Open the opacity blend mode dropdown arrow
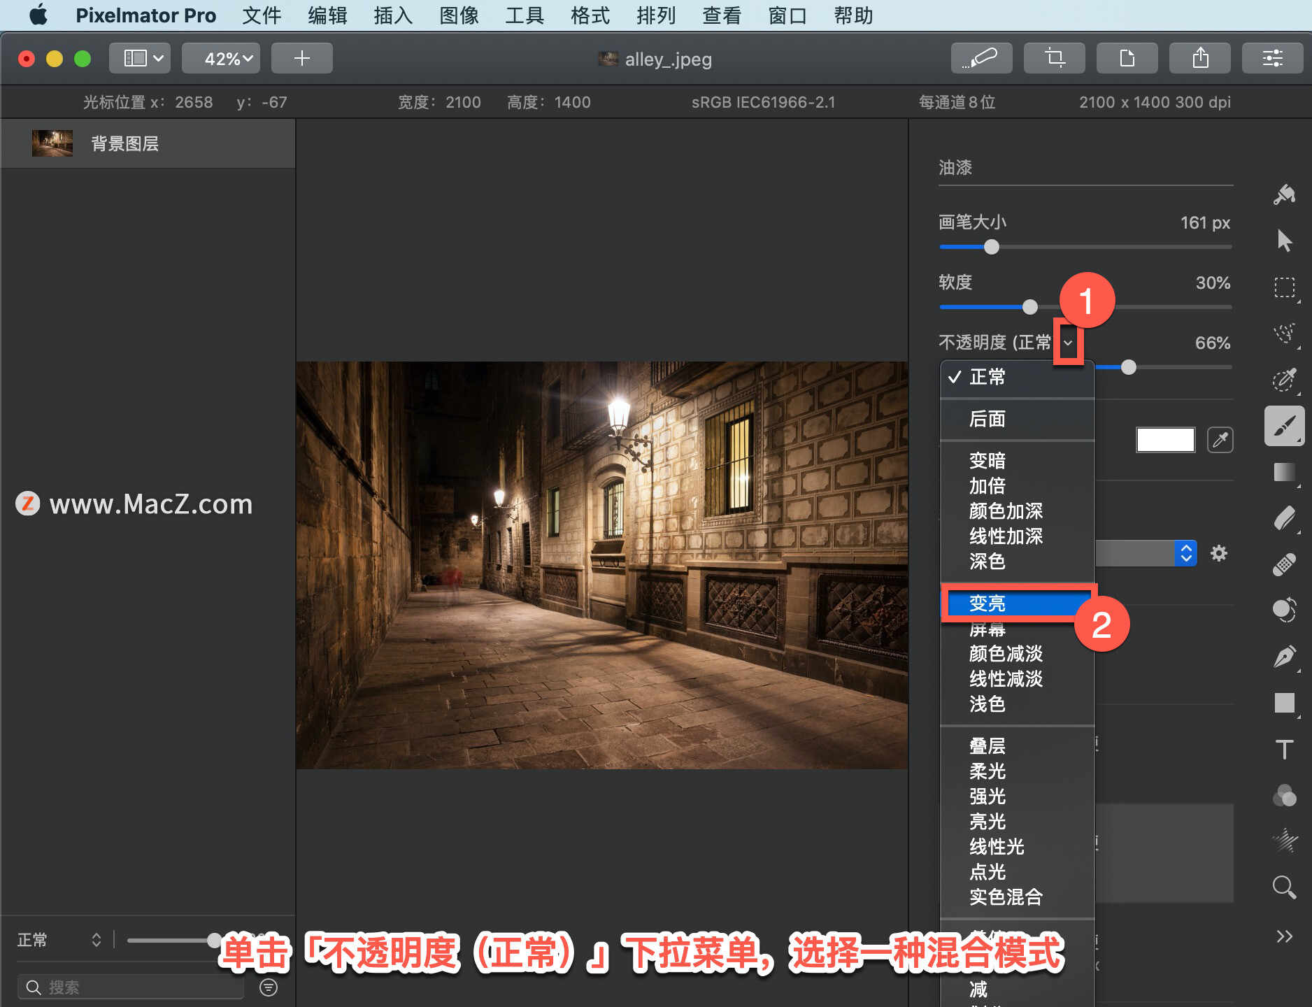Screen dimensions: 1312x1007 (x=1068, y=343)
